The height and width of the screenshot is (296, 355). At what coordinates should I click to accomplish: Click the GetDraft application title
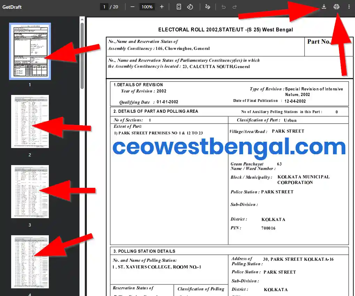[13, 7]
